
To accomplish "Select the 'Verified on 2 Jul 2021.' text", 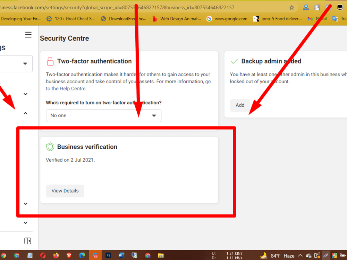I will pyautogui.click(x=70, y=160).
